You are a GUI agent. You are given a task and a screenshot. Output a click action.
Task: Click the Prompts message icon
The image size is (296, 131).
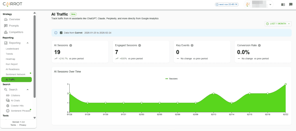pyautogui.click(x=6, y=26)
